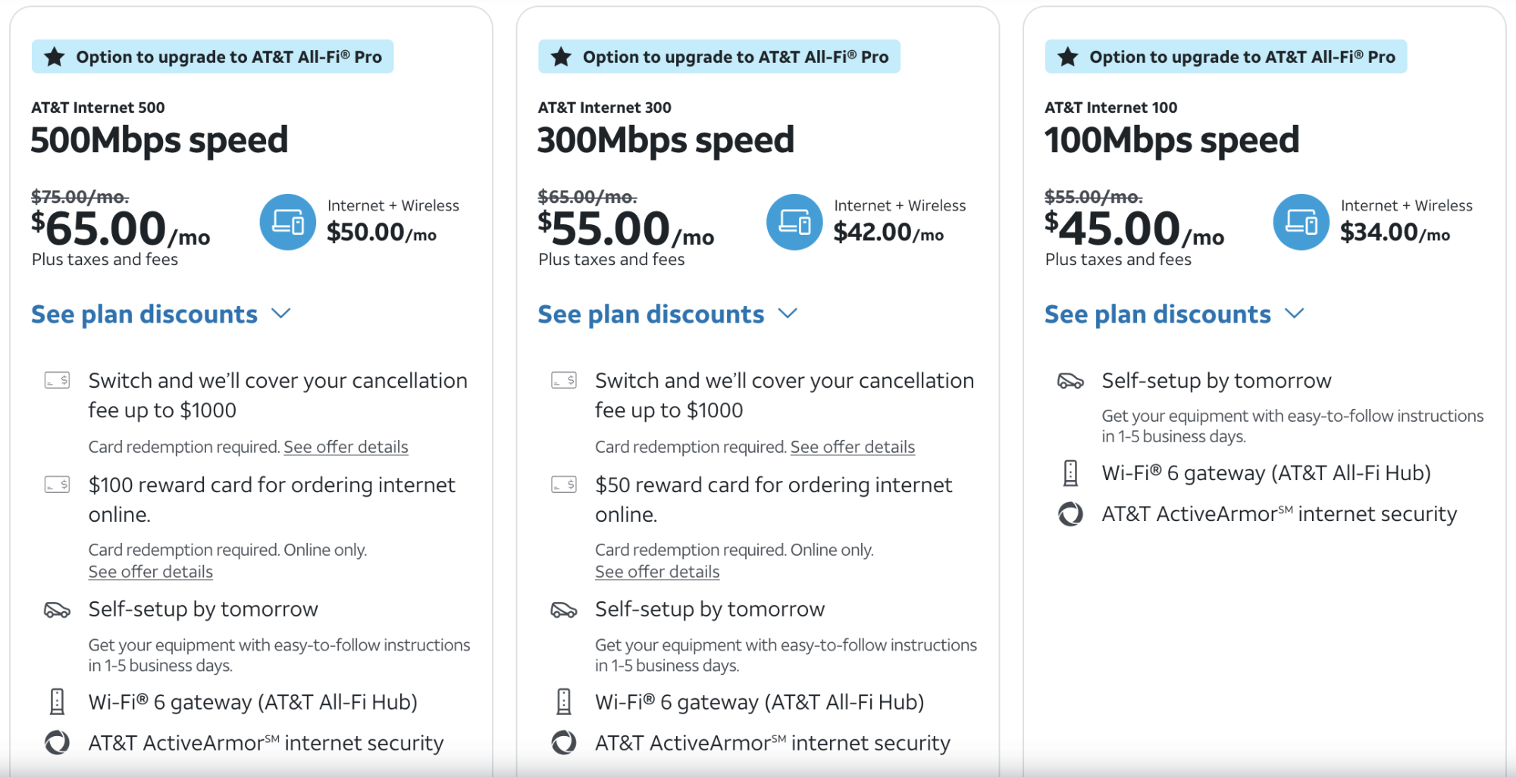Open See offer details for Internet 300 cancellation fee
Screen dimensions: 1516x777
click(x=852, y=448)
